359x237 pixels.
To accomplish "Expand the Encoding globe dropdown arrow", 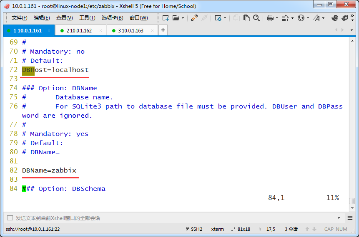I will [x=308, y=18].
